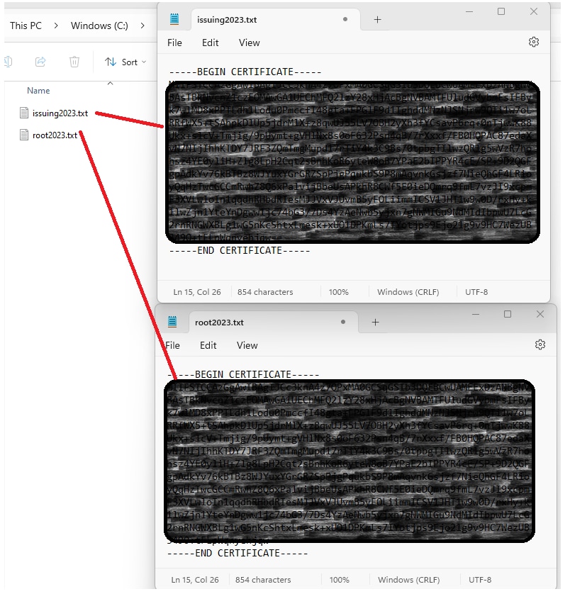The height and width of the screenshot is (594, 570).
Task: Open View menu in issuing2023.txt Notepad
Action: [250, 43]
